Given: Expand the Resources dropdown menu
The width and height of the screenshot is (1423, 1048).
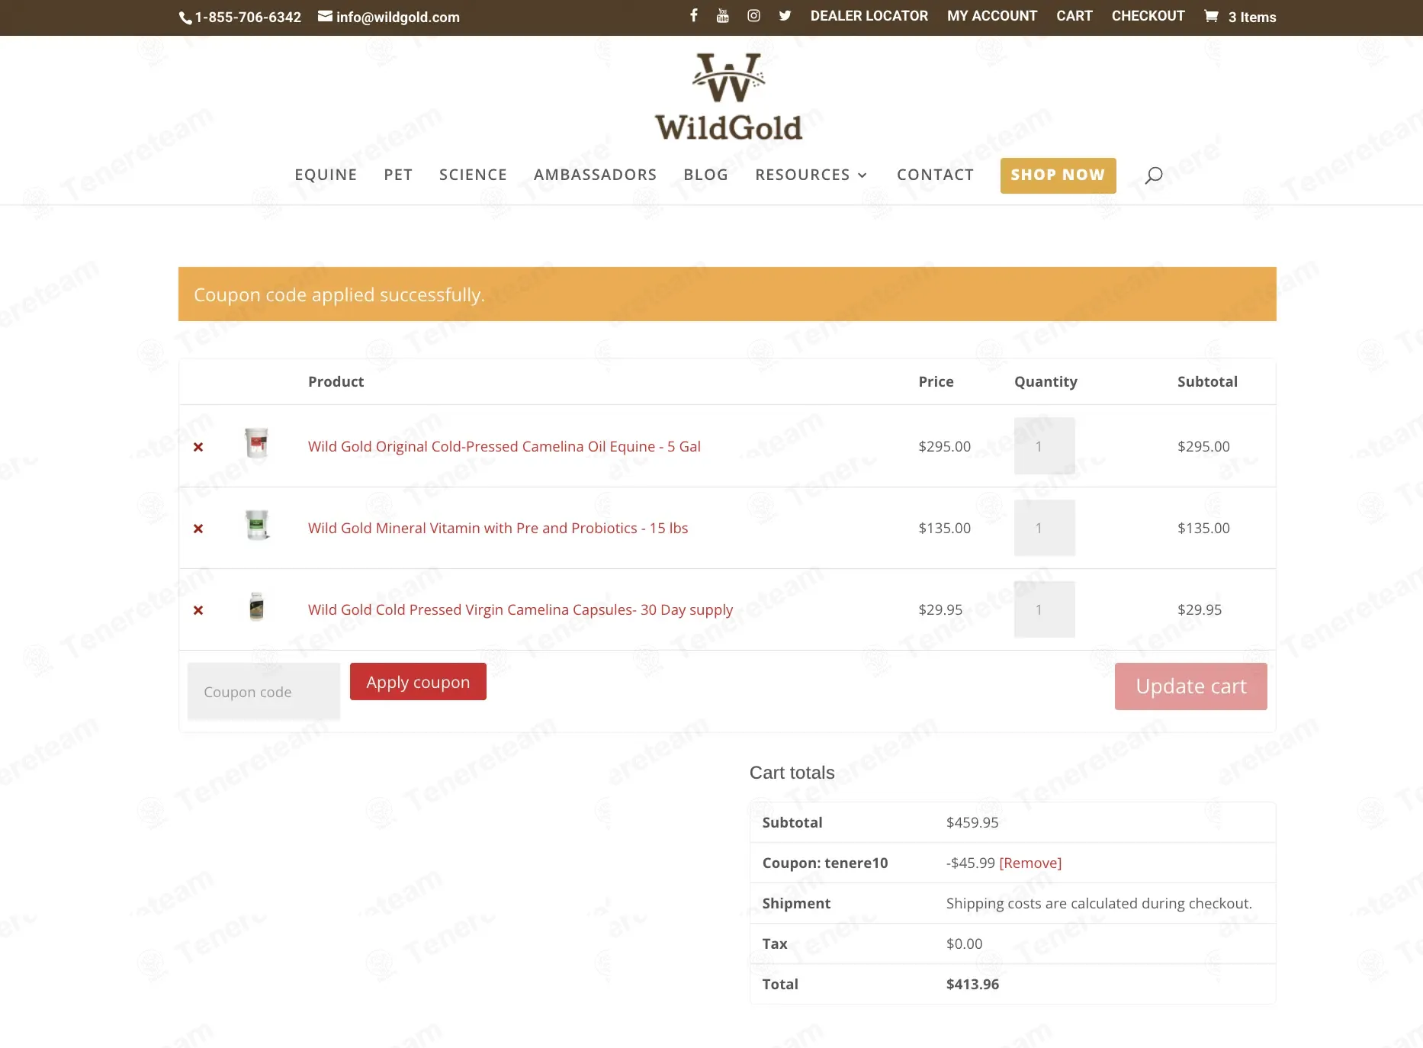Looking at the screenshot, I should click(x=811, y=175).
